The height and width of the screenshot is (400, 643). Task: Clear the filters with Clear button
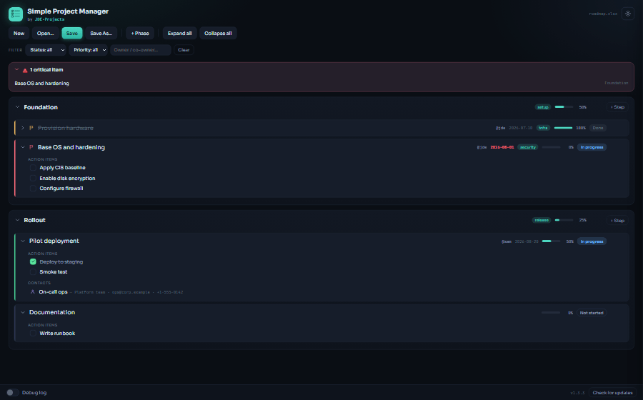pos(184,50)
